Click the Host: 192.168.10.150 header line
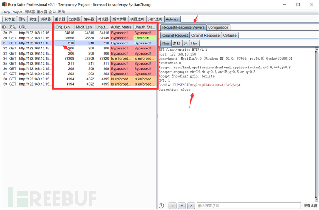The image size is (319, 210). pos(177,54)
